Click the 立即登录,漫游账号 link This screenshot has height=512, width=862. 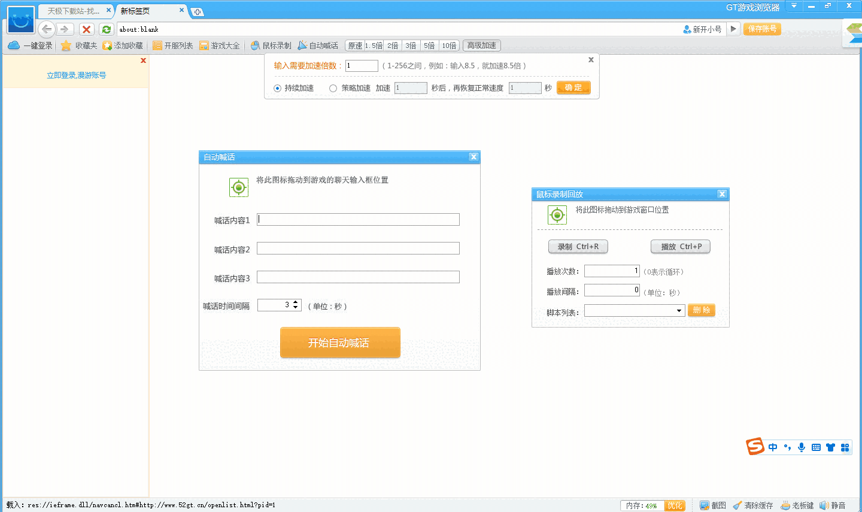pyautogui.click(x=76, y=75)
